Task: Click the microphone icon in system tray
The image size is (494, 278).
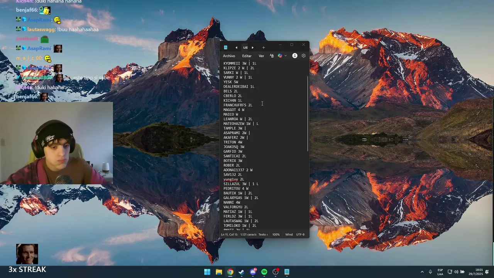Action: click(x=430, y=272)
